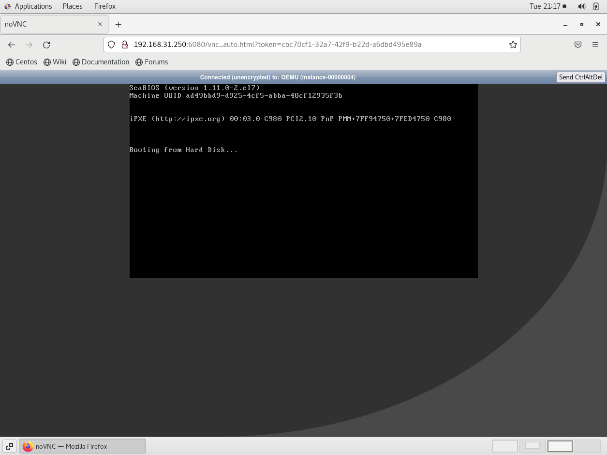607x455 pixels.
Task: Go back with the back arrow
Action: pos(12,45)
